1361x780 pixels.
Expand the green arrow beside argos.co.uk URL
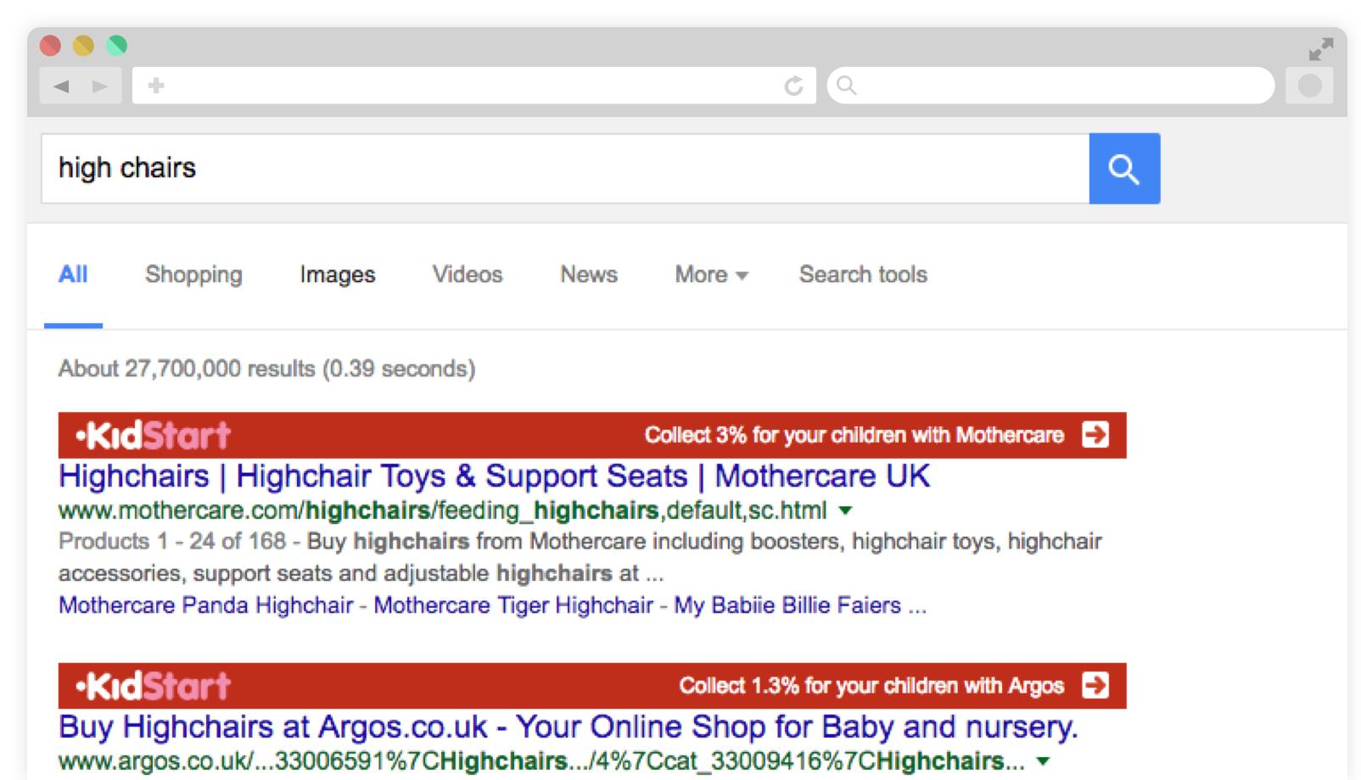pos(1043,761)
